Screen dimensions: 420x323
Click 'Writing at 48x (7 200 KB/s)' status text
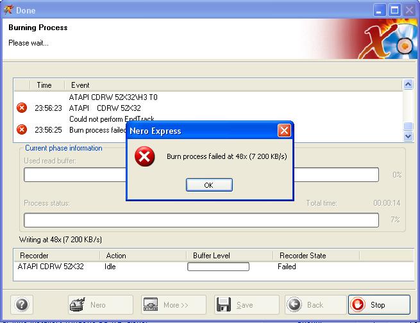(x=60, y=240)
